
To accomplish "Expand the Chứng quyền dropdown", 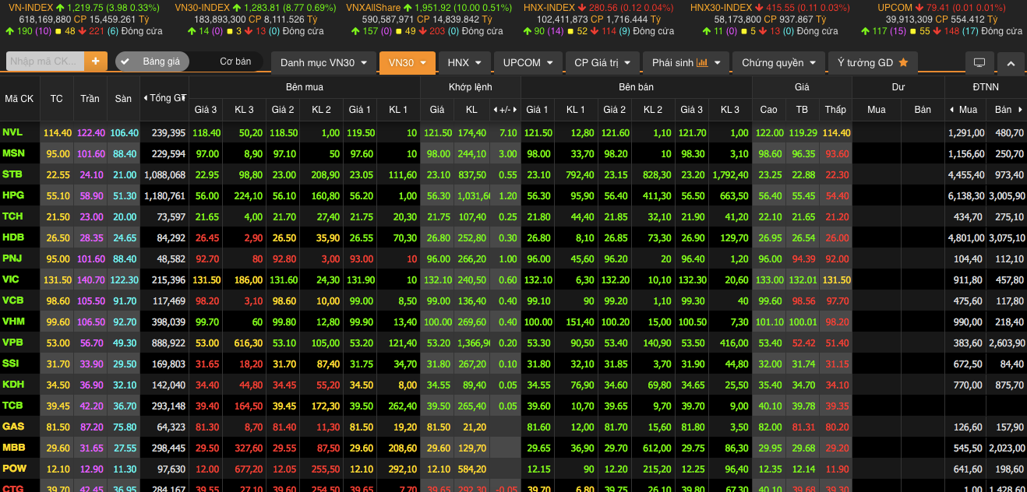I will point(778,63).
